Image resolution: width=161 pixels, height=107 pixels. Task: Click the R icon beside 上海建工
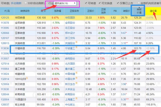(76, 98)
